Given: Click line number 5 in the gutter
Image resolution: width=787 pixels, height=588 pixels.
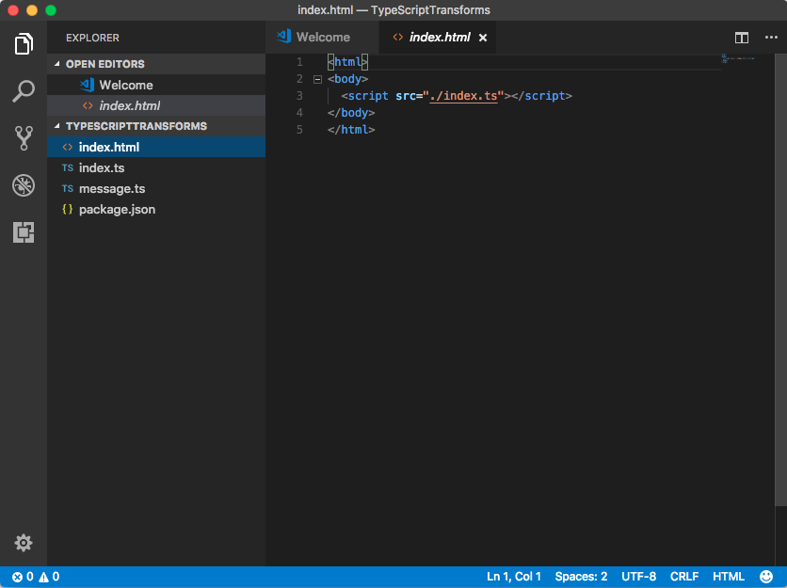Looking at the screenshot, I should [x=299, y=130].
